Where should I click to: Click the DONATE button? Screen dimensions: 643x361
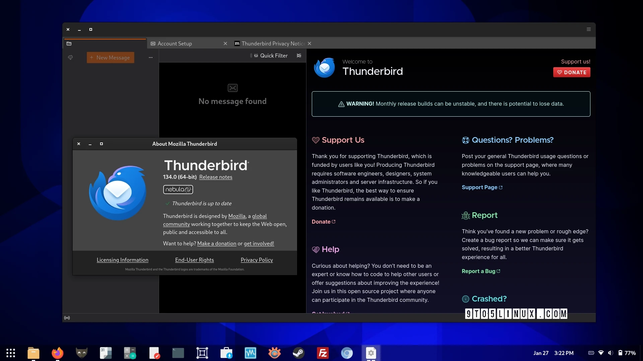point(572,72)
